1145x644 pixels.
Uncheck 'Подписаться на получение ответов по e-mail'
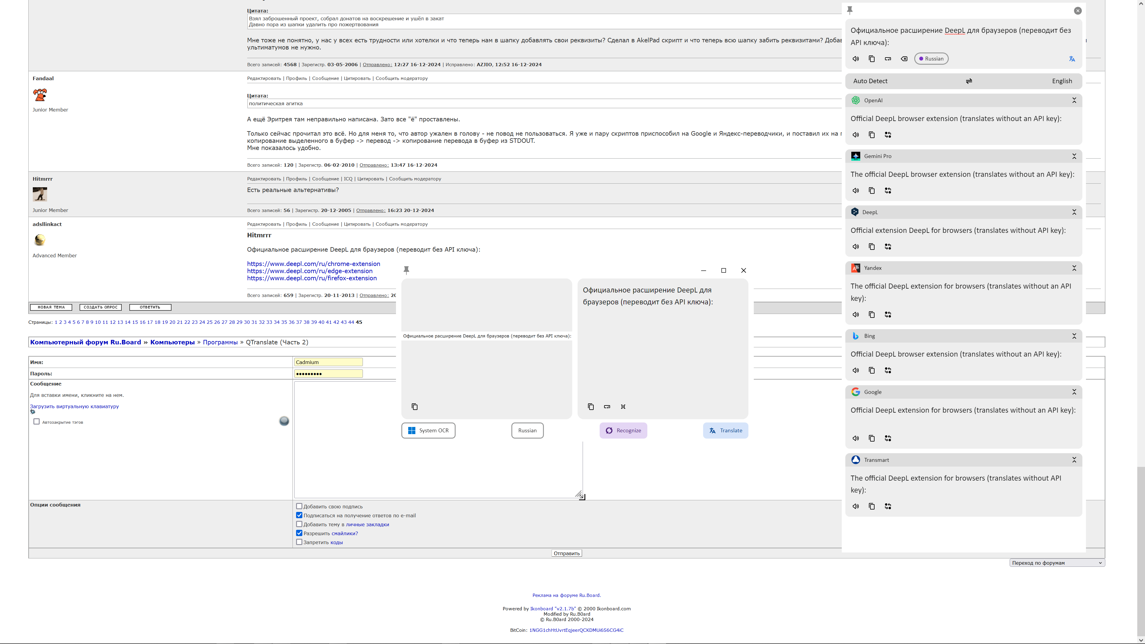pos(299,515)
